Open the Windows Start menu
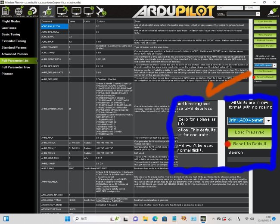Image resolution: width=280 pixels, height=224 pixels. pyautogui.click(x=68, y=219)
